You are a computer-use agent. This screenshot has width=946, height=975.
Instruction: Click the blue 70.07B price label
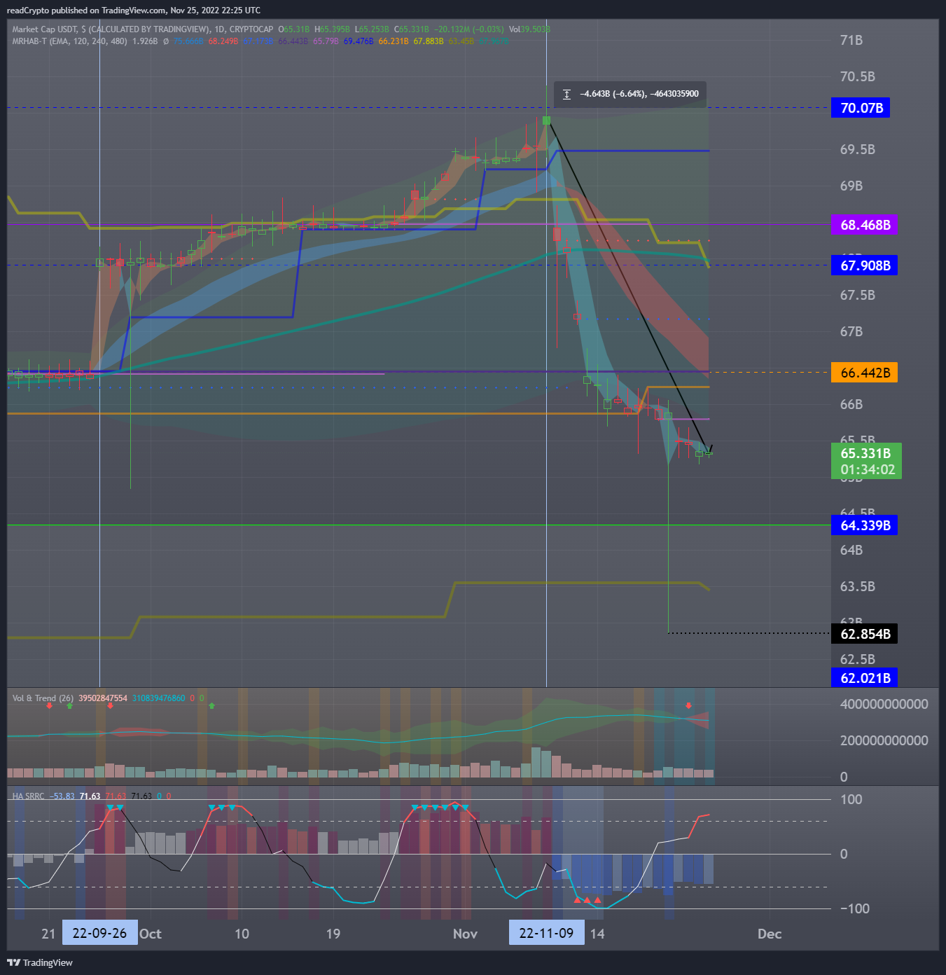click(x=861, y=108)
